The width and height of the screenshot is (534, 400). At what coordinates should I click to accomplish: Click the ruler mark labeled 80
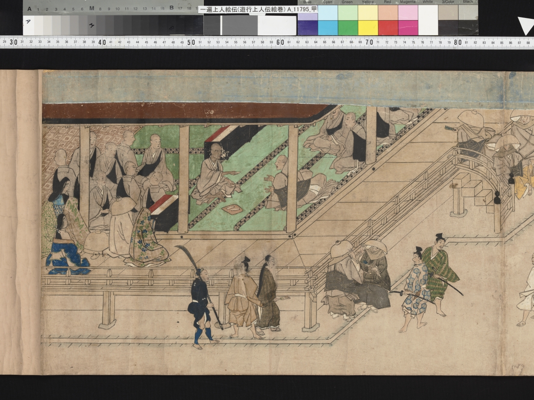[x=458, y=42]
